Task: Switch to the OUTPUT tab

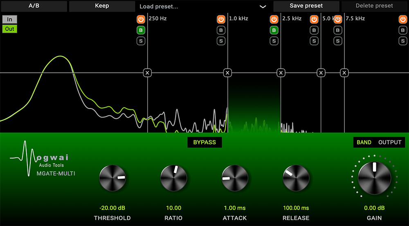Action: [390, 142]
